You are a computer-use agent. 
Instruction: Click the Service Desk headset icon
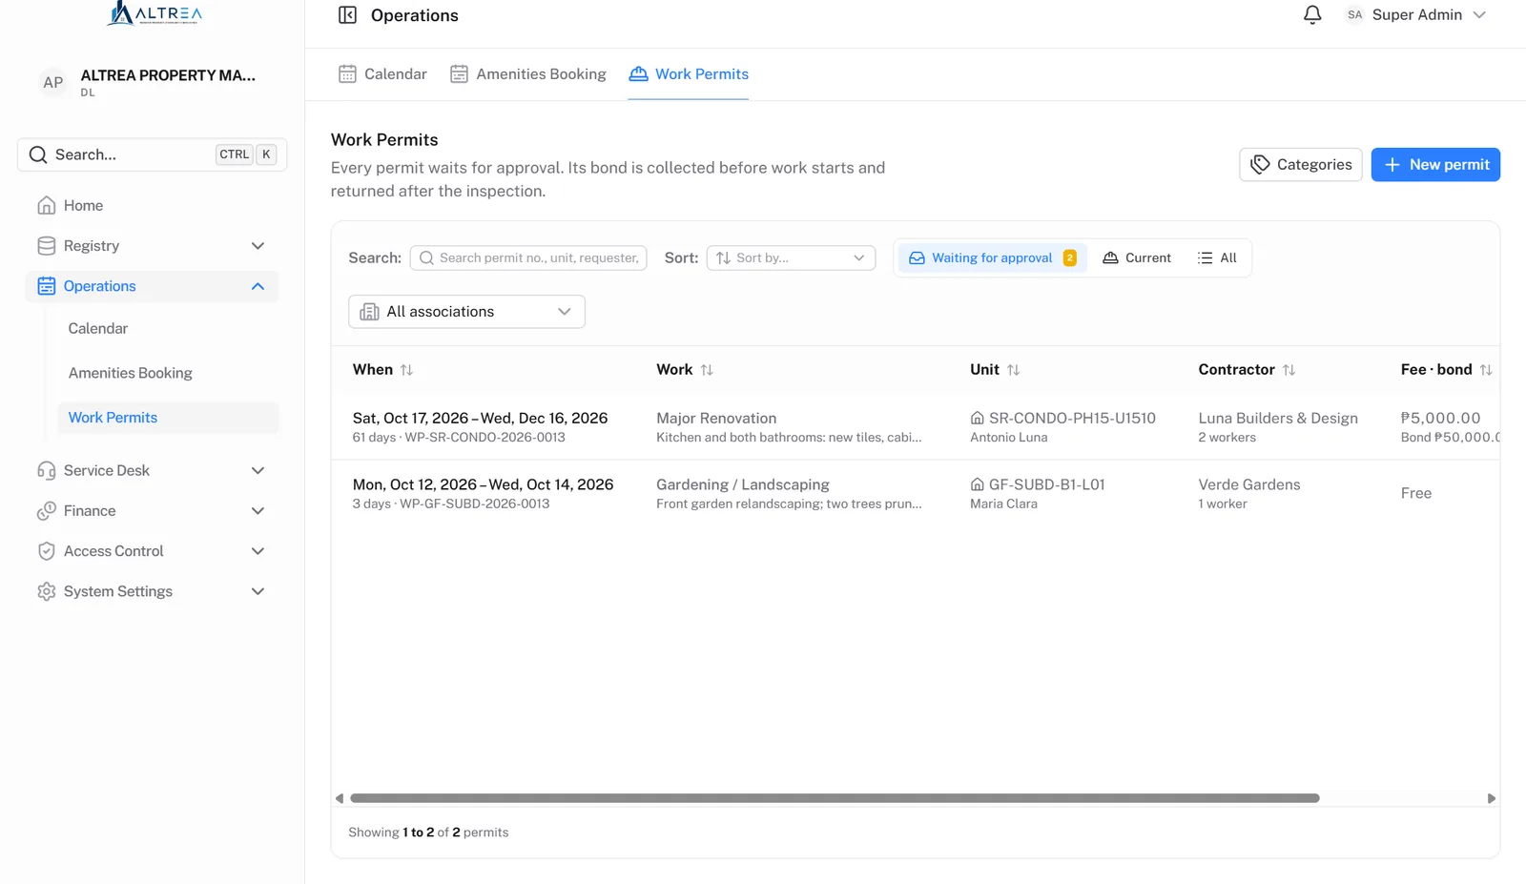click(x=46, y=470)
